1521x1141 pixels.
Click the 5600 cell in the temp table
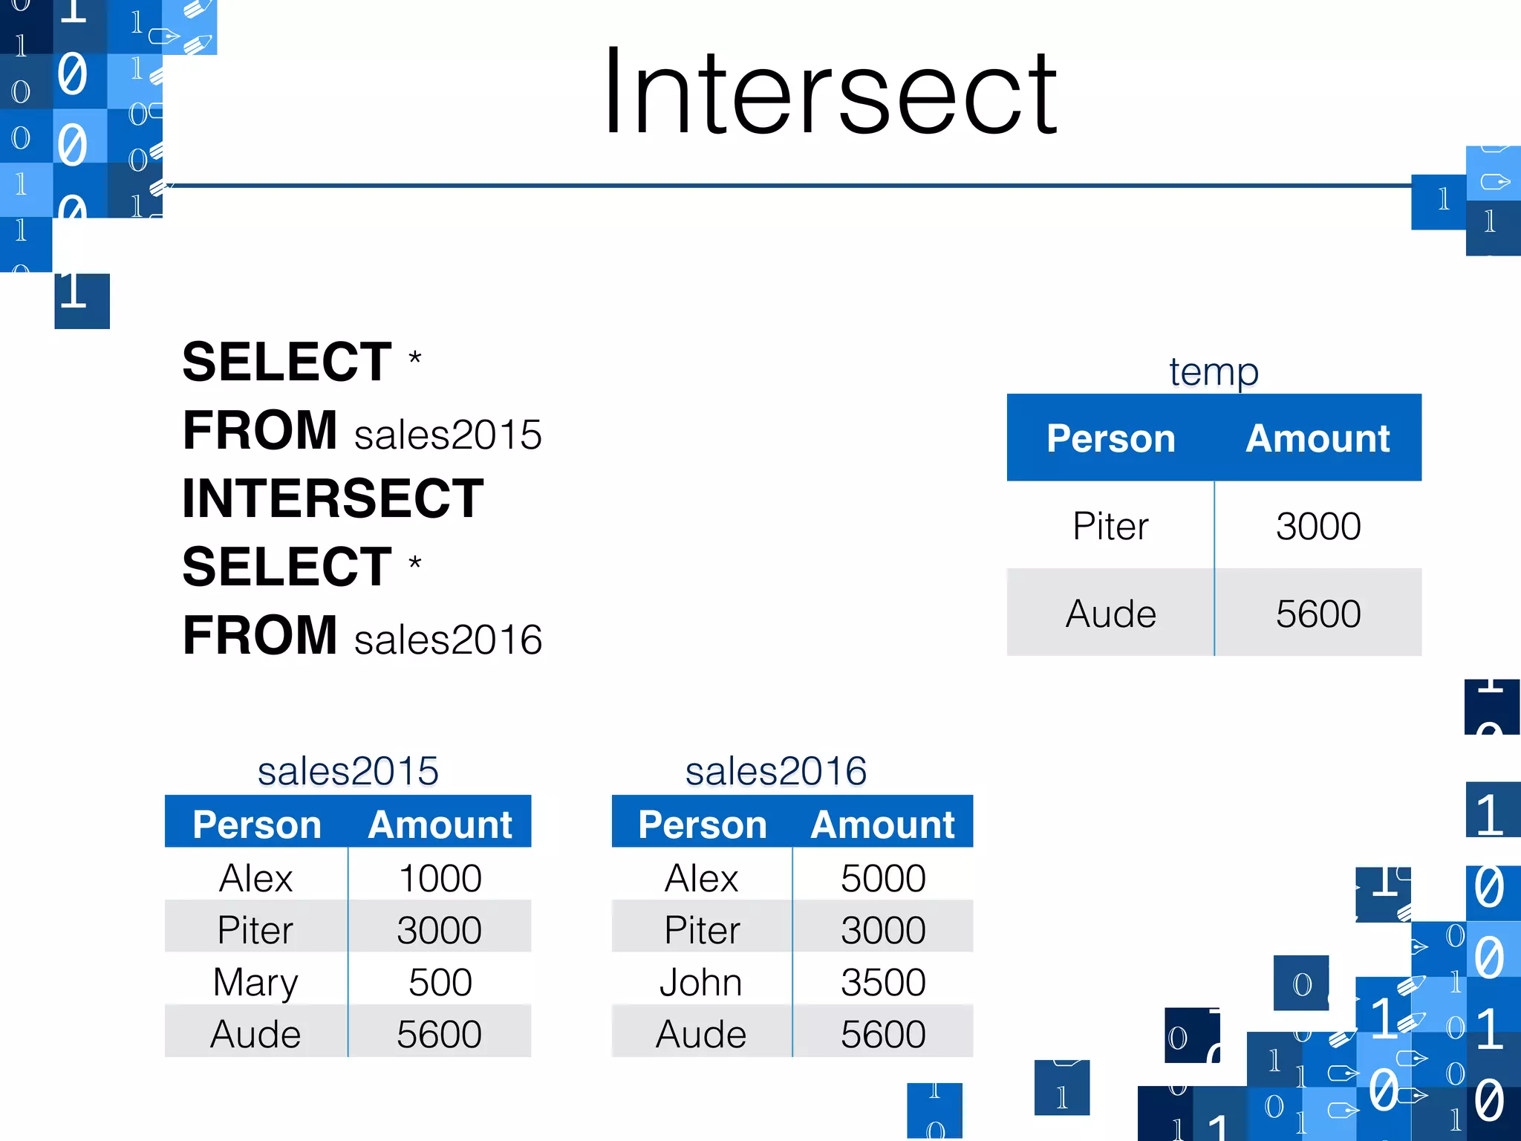pyautogui.click(x=1318, y=614)
